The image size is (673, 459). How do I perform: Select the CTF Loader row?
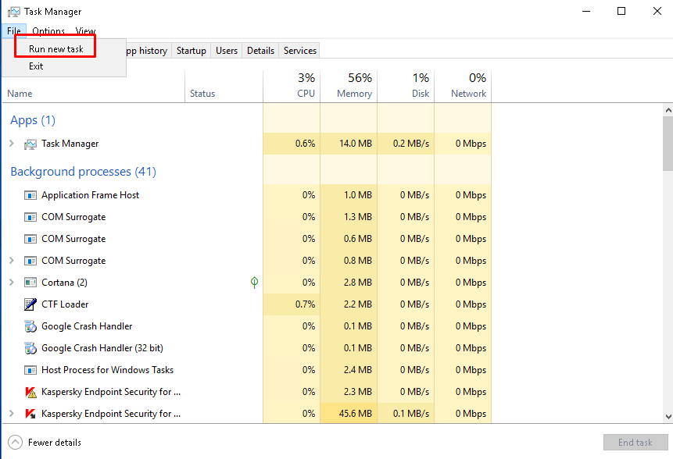[x=247, y=304]
